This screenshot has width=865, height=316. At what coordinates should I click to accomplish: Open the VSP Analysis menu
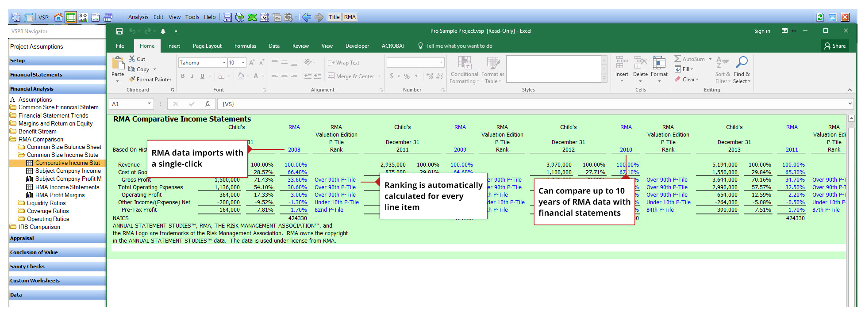[138, 17]
